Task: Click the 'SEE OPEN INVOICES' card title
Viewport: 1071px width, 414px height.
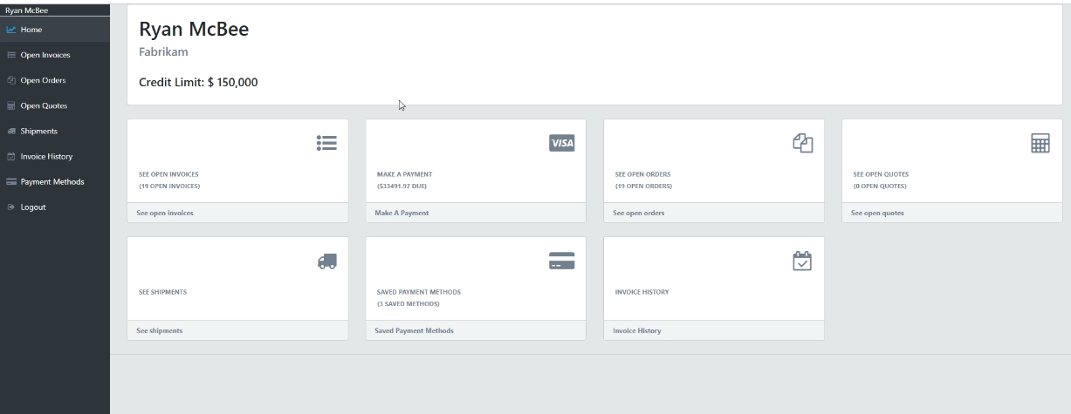Action: tap(168, 174)
